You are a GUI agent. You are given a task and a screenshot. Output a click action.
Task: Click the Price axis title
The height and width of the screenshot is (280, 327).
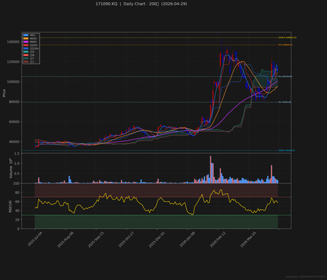coord(4,93)
